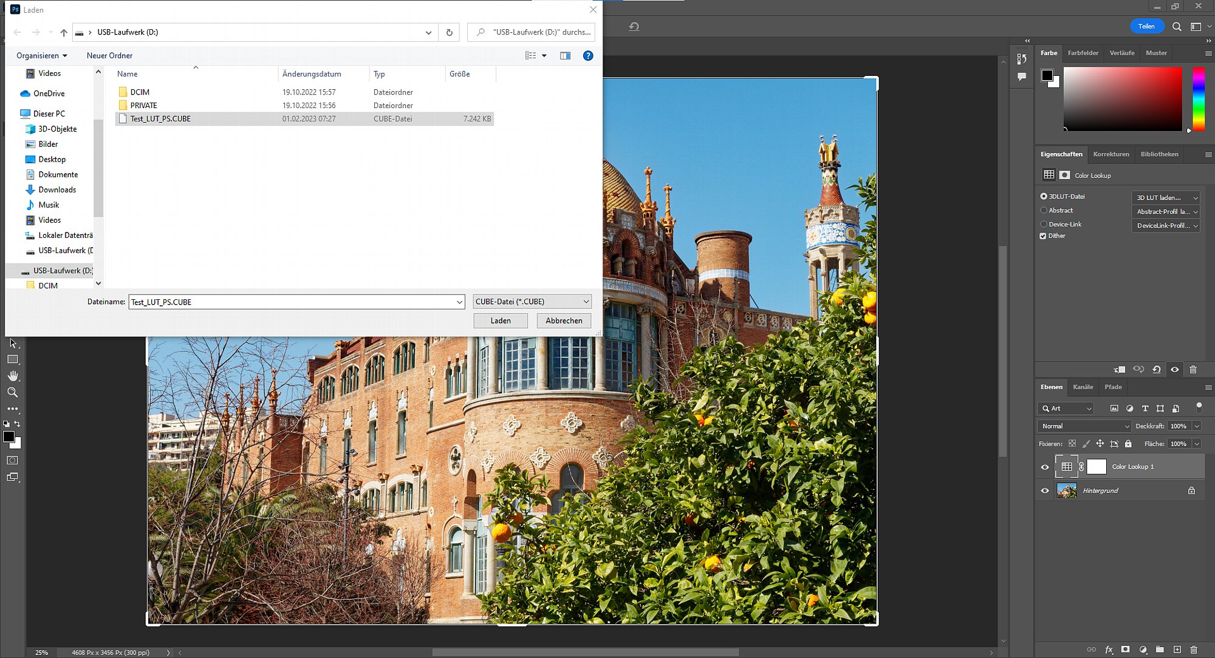Click the adjustment layer filter icon
The height and width of the screenshot is (658, 1215).
tap(1129, 409)
